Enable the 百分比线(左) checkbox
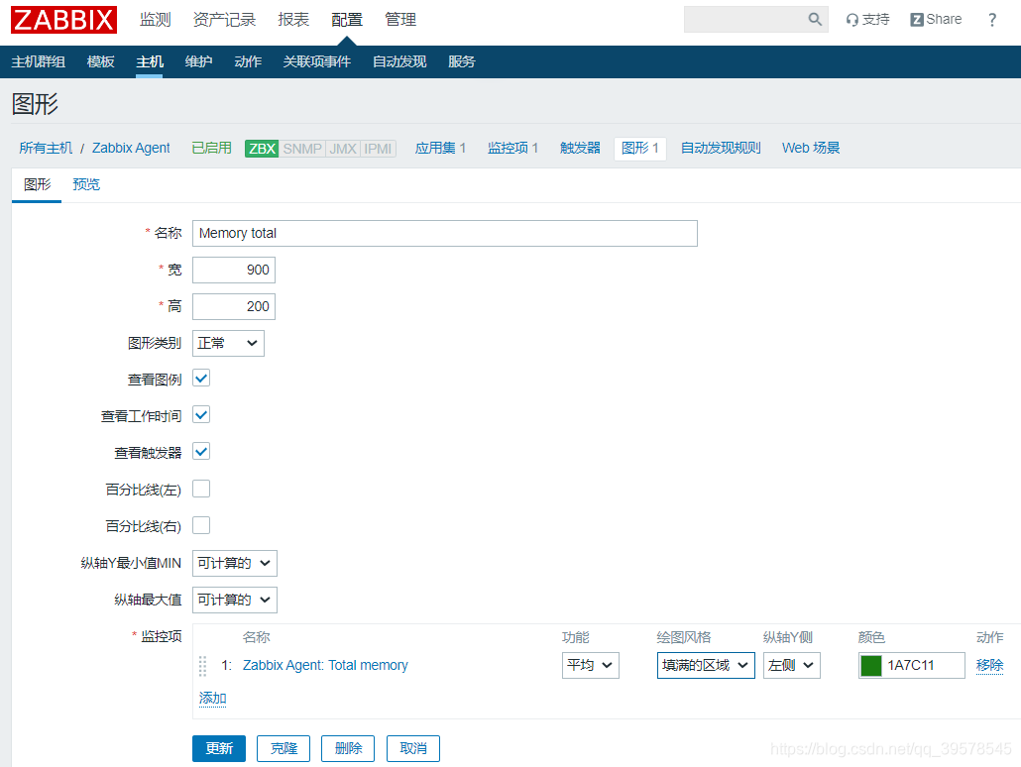 point(201,489)
